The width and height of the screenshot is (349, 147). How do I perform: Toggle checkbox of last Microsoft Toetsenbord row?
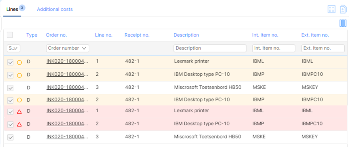(10, 137)
